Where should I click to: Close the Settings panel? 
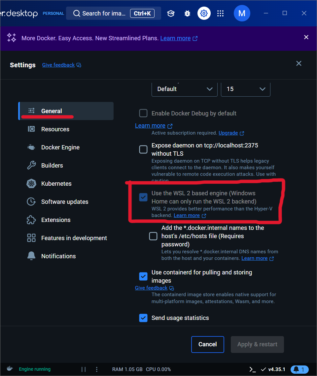tap(299, 63)
